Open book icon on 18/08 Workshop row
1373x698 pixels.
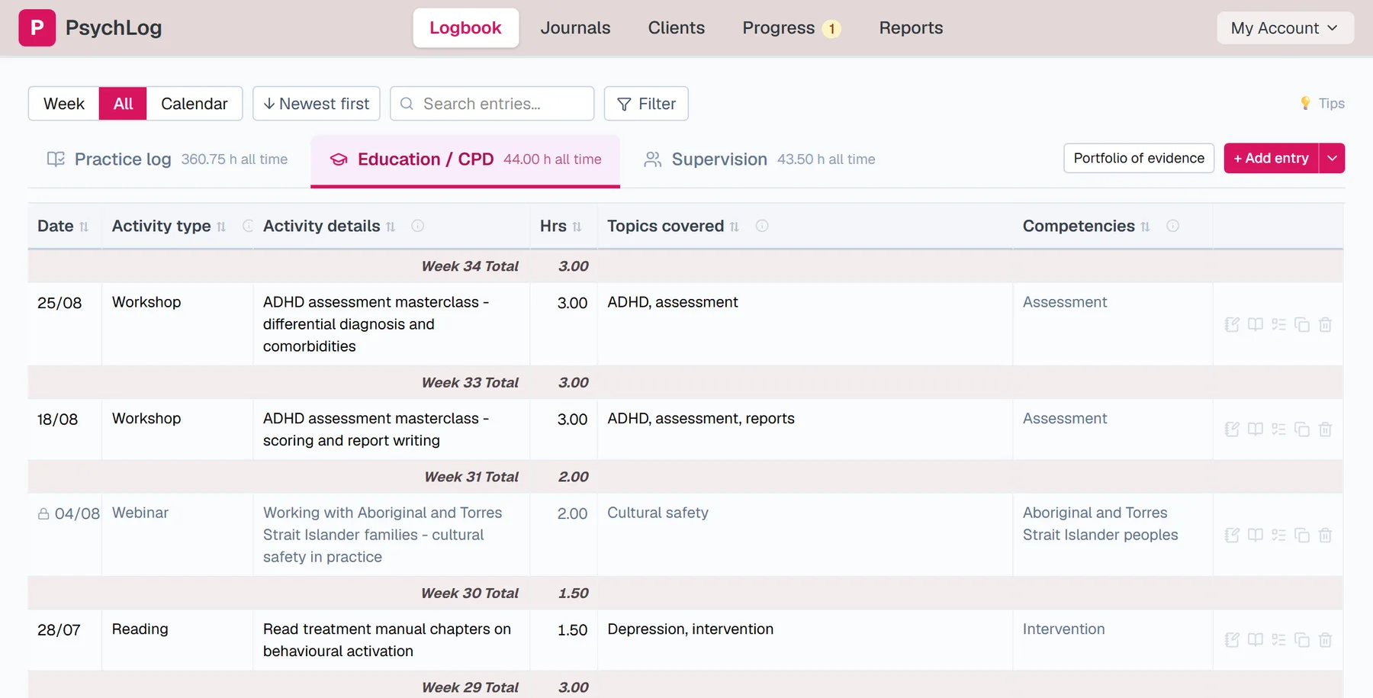[1256, 429]
